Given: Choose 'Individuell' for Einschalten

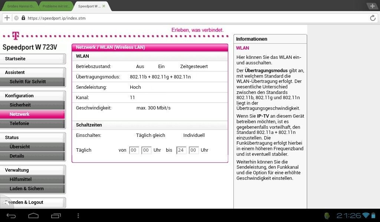Looking at the screenshot, I should tap(194, 135).
